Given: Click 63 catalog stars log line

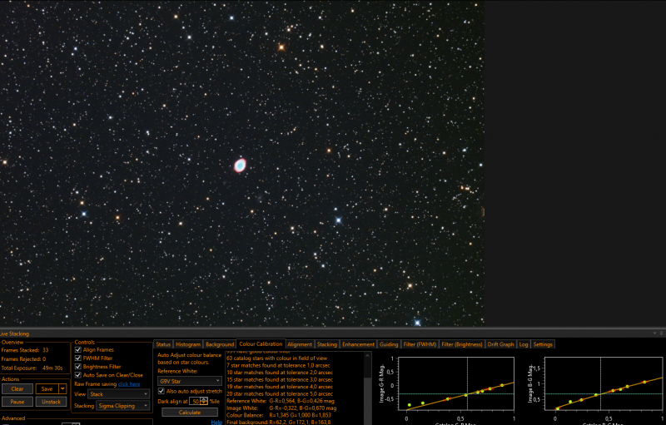Looking at the screenshot, I should click(277, 358).
